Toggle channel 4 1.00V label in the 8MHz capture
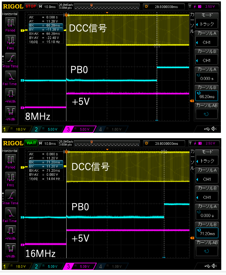Image resolution: width=226 pixels, height=275 pixels. pos(116,129)
